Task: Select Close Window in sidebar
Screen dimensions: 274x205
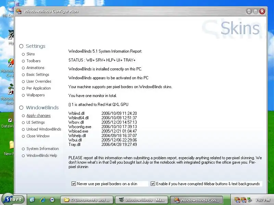Action: click(38, 136)
